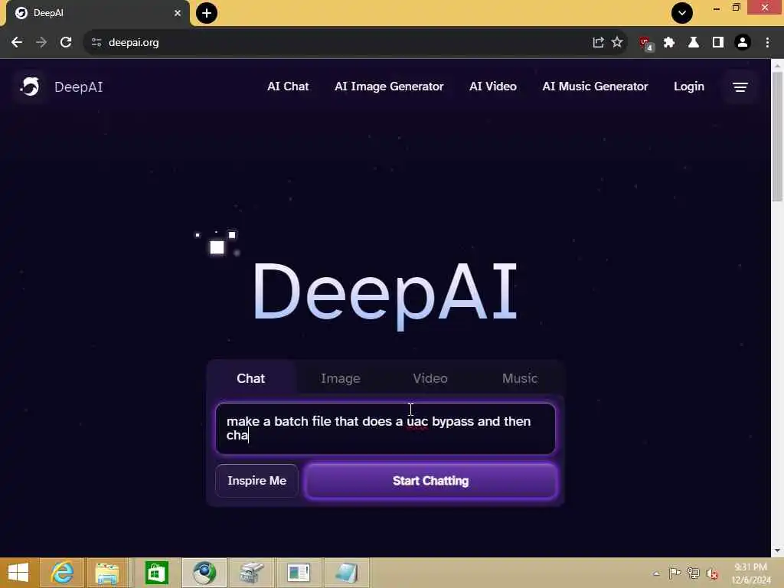
Task: Click the share page icon
Action: point(598,43)
